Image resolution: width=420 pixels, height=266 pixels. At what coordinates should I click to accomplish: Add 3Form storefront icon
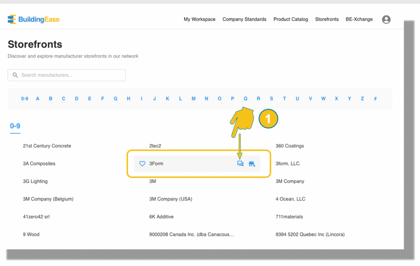click(x=252, y=164)
